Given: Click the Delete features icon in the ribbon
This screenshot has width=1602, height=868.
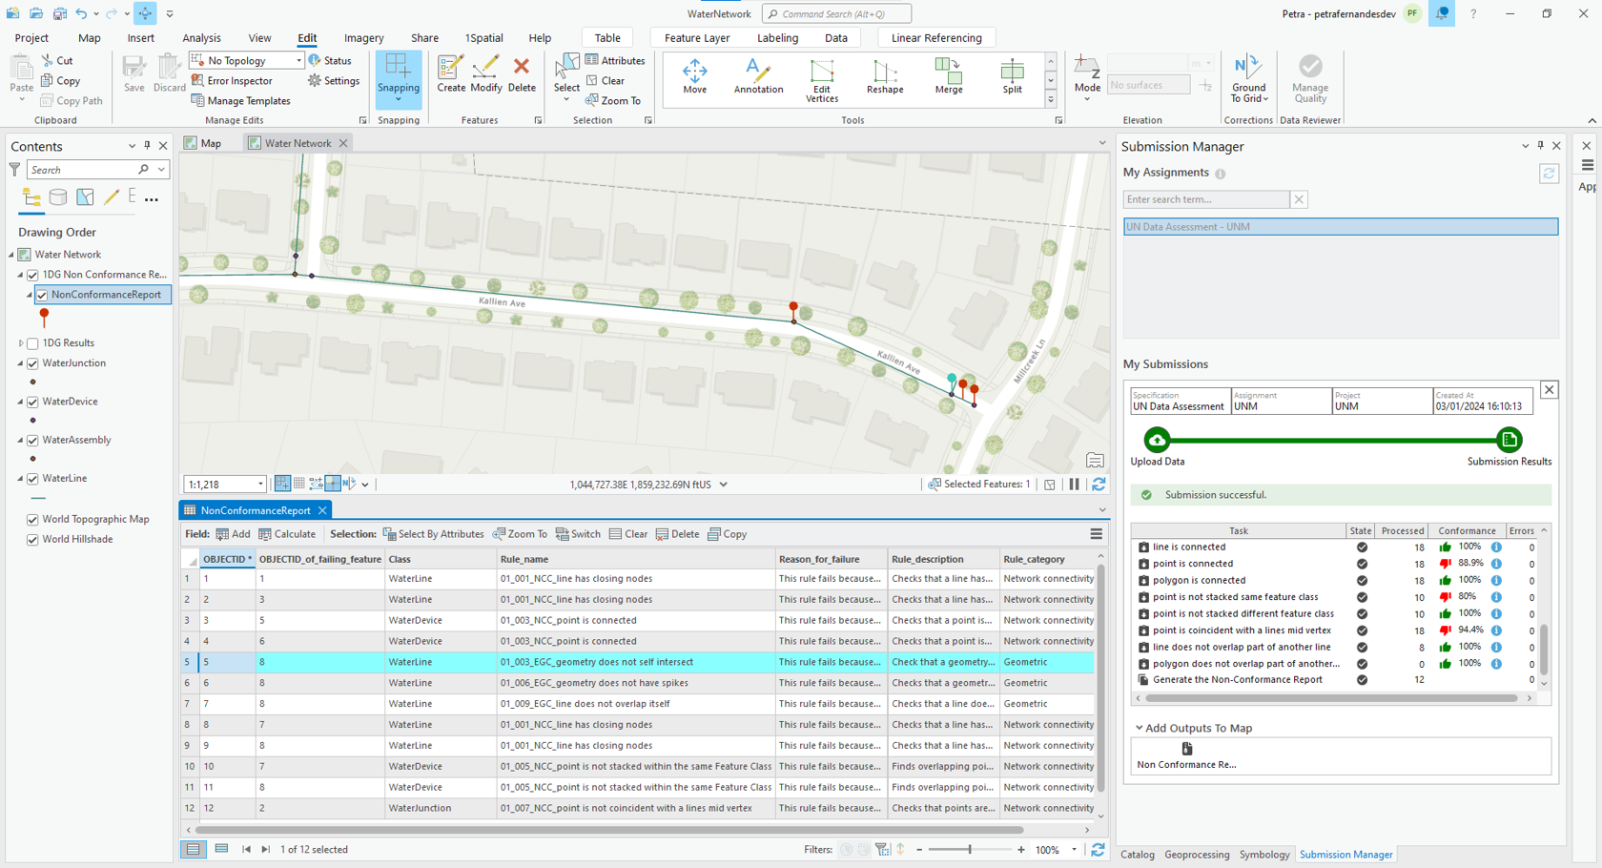Looking at the screenshot, I should [522, 74].
